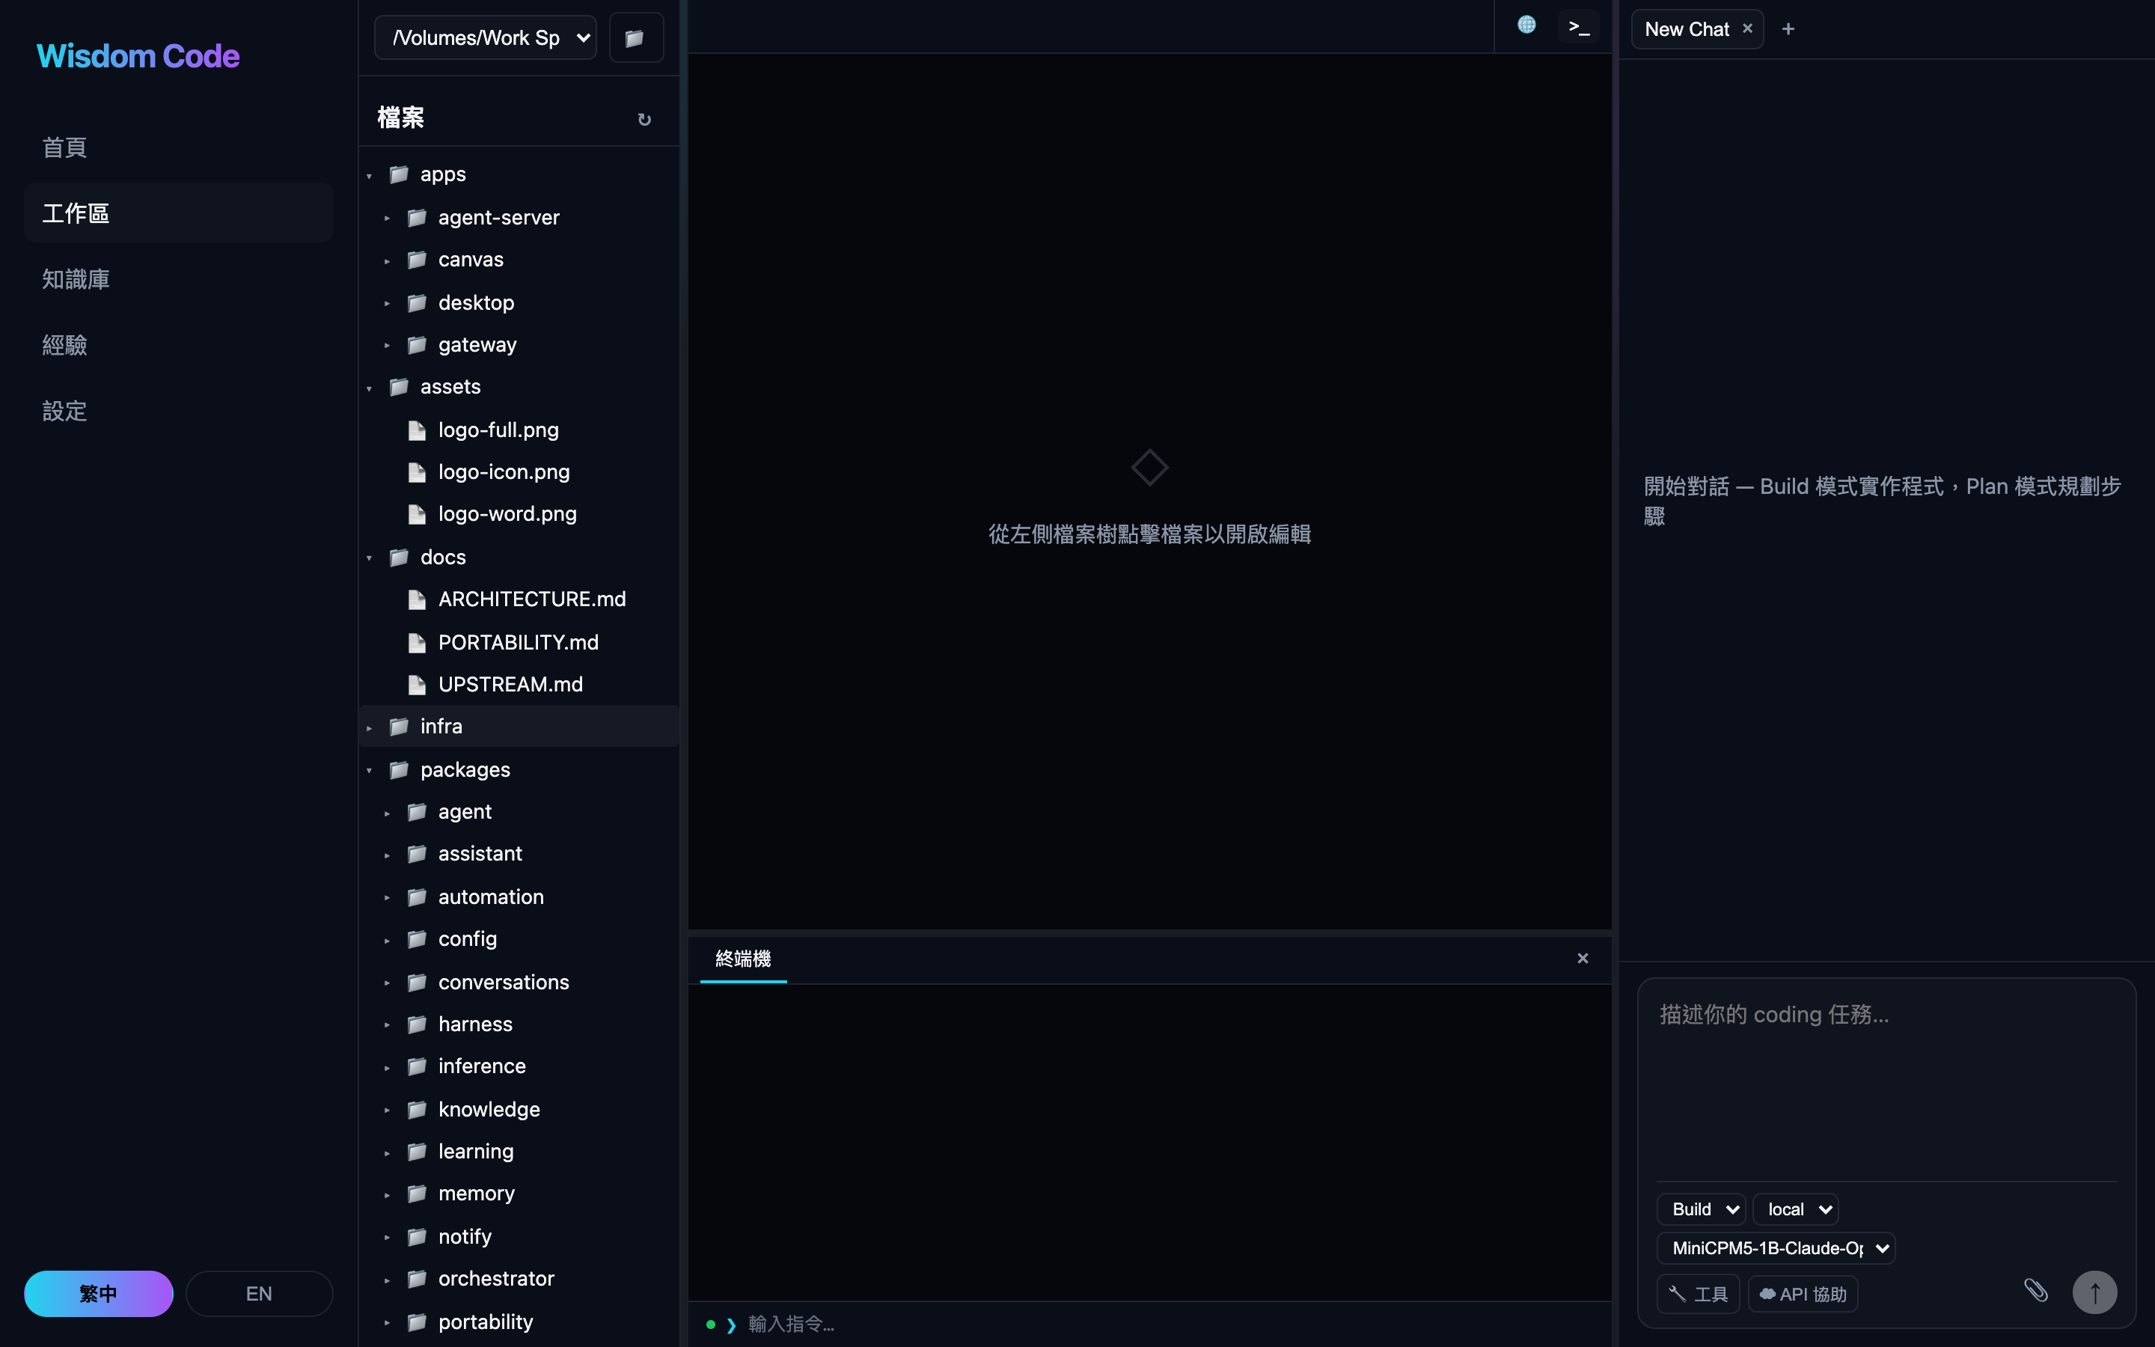Viewport: 2155px width, 1347px height.
Task: Click the paperclip attachment icon
Action: point(2036,1291)
